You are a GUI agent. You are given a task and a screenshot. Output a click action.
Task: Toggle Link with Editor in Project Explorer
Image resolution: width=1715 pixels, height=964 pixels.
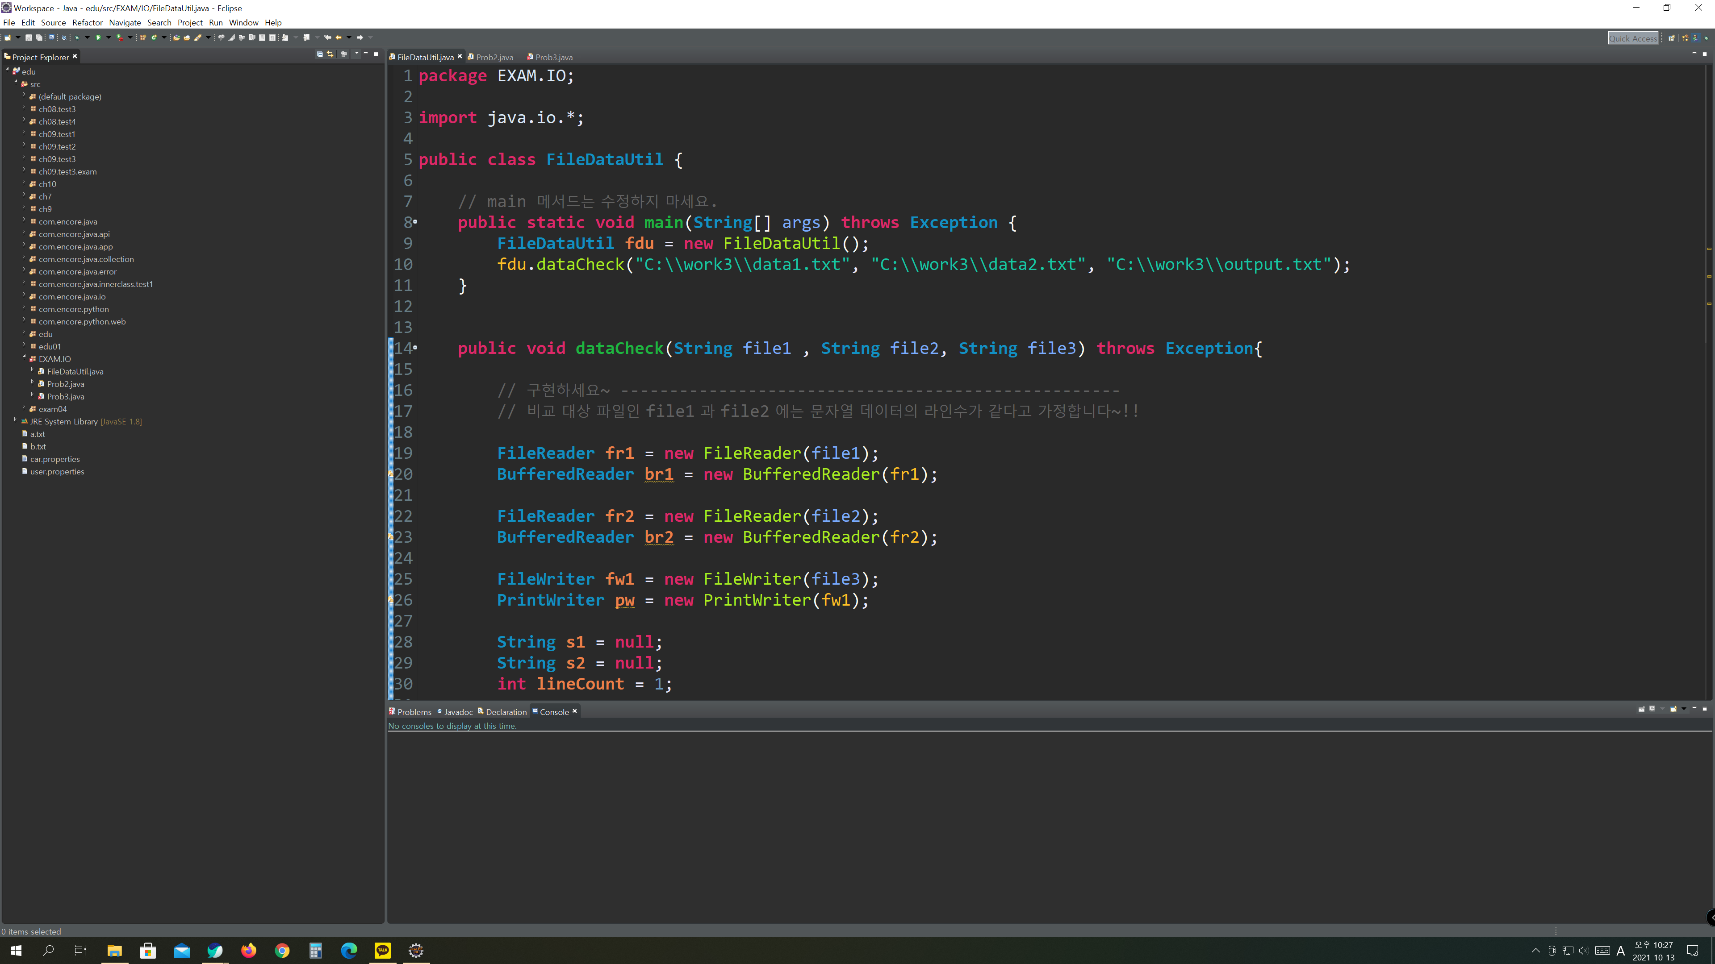[330, 54]
